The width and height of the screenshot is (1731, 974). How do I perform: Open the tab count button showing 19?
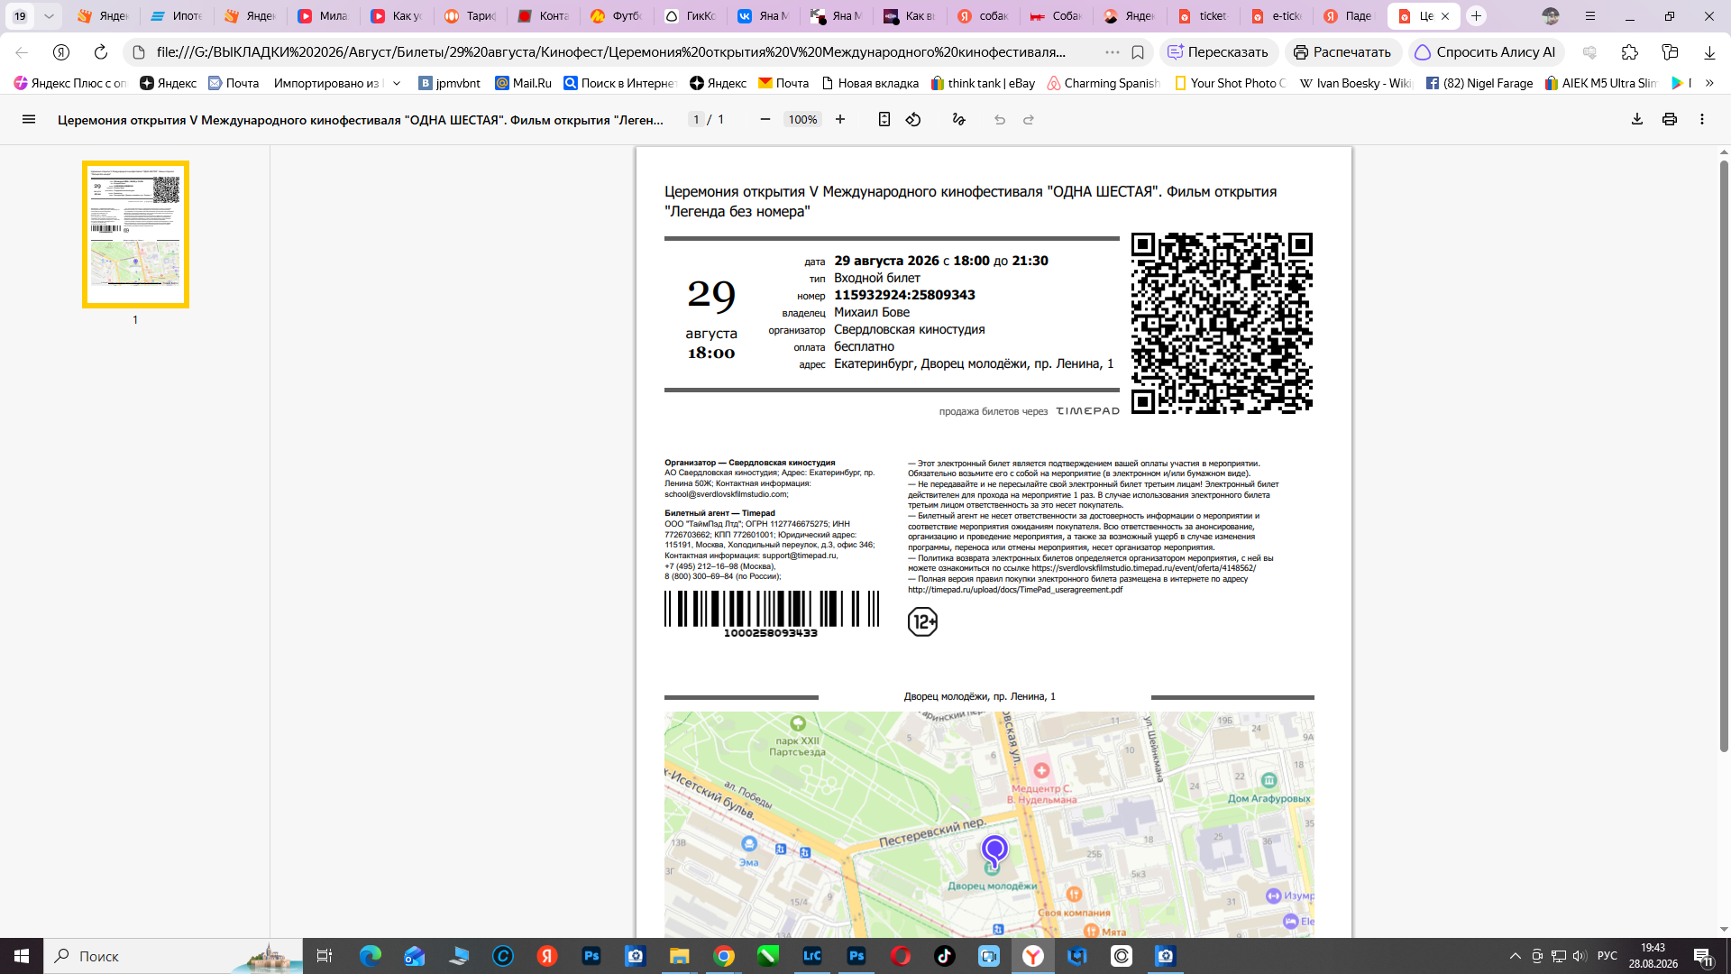tap(20, 16)
